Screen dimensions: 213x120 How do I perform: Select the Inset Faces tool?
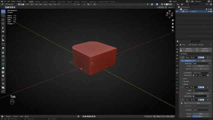pyautogui.click(x=3, y=53)
